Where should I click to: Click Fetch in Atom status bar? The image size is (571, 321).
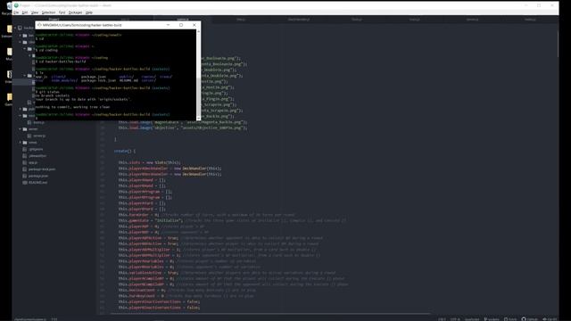click(510, 319)
